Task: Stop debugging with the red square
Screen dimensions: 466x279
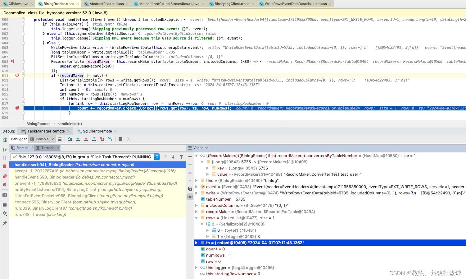Action: [5, 166]
